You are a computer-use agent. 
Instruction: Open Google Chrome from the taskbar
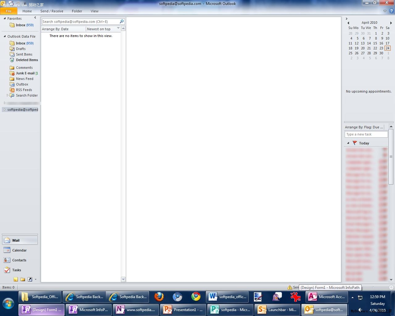click(196, 297)
